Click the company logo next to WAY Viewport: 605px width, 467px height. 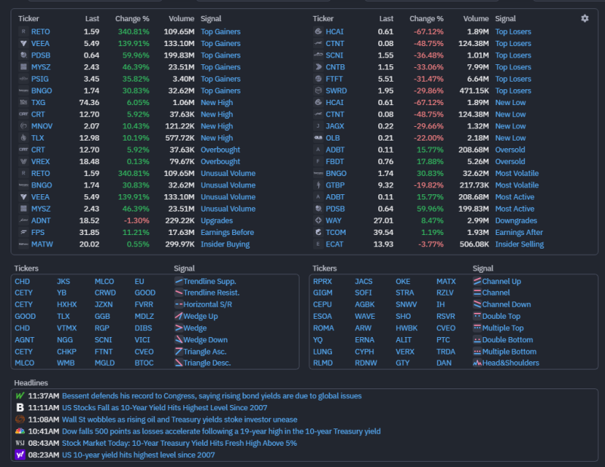point(318,221)
